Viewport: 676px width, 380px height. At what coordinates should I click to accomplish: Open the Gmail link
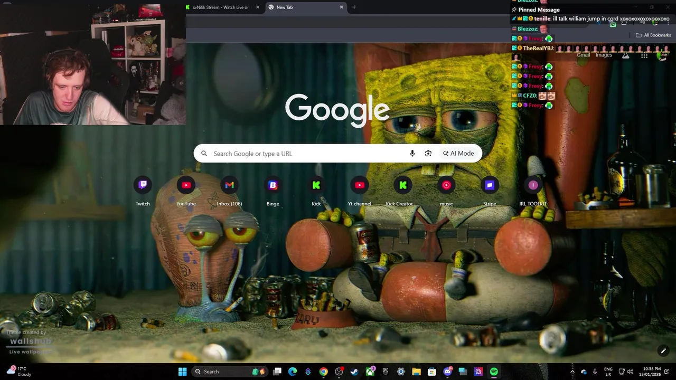coord(583,55)
